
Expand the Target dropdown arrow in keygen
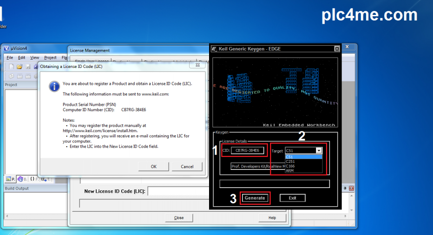click(319, 151)
